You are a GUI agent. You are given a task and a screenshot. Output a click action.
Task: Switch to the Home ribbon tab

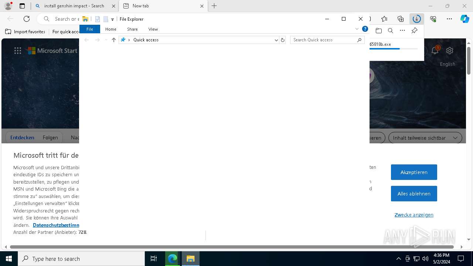[111, 29]
